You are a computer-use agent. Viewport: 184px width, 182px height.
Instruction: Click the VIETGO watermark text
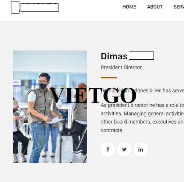click(x=93, y=95)
